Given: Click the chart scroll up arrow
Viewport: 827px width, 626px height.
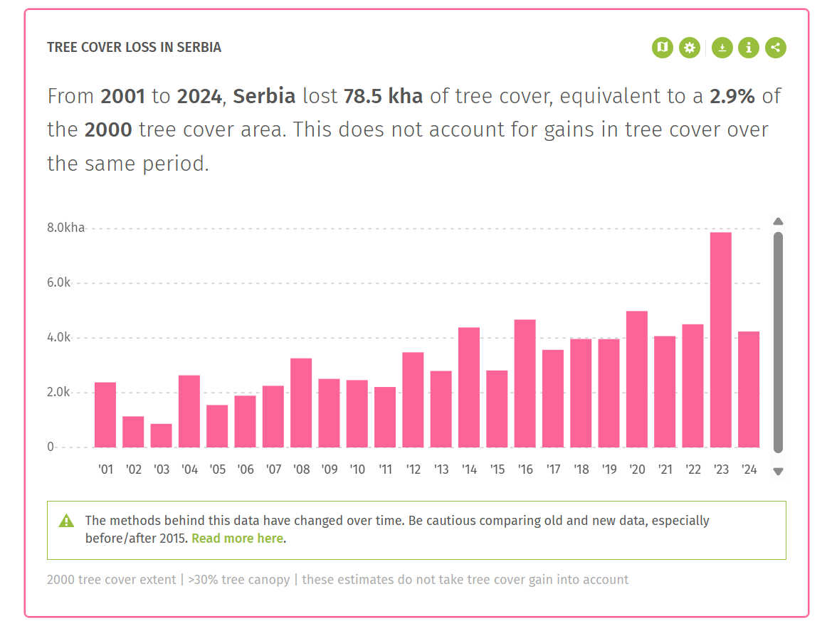Looking at the screenshot, I should pos(778,221).
